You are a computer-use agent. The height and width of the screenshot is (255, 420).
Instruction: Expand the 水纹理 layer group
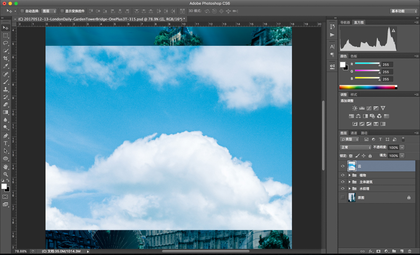tap(349, 188)
